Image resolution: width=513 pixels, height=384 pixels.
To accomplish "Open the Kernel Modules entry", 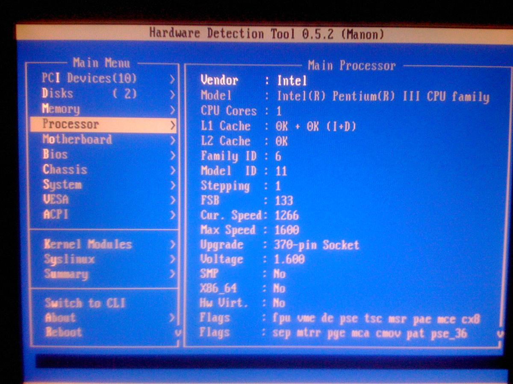I will tap(88, 244).
